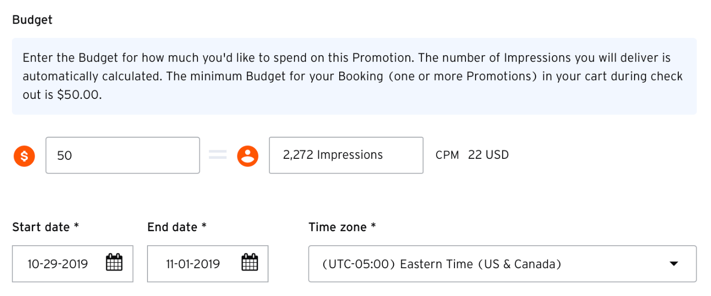Click the orange dollar sign icon
Image resolution: width=711 pixels, height=296 pixels.
[x=24, y=156]
